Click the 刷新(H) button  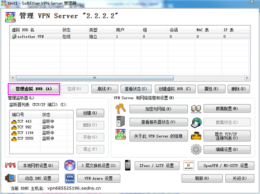[x=202, y=178]
